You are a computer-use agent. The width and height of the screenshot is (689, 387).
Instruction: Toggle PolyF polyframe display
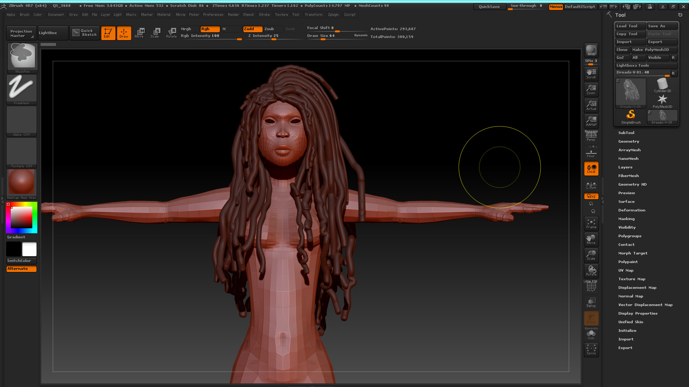[x=591, y=287]
